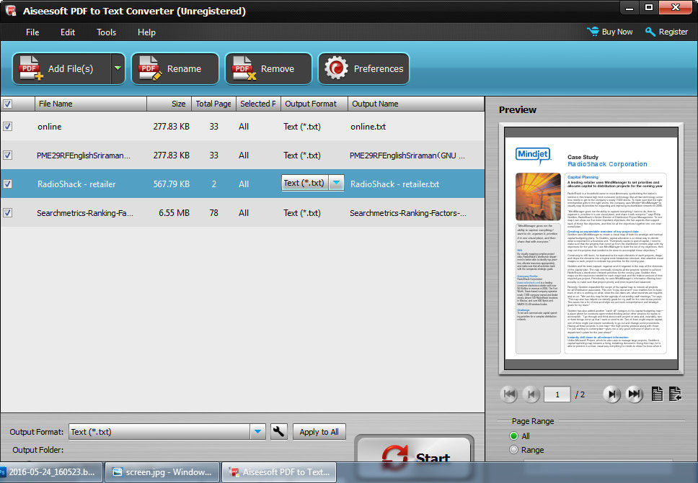698x483 pixels.
Task: Click the export page document icon
Action: pos(676,394)
